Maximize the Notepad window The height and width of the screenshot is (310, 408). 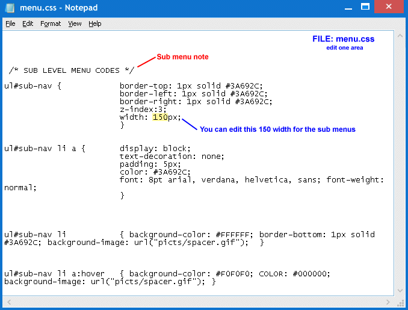tap(363, 6)
